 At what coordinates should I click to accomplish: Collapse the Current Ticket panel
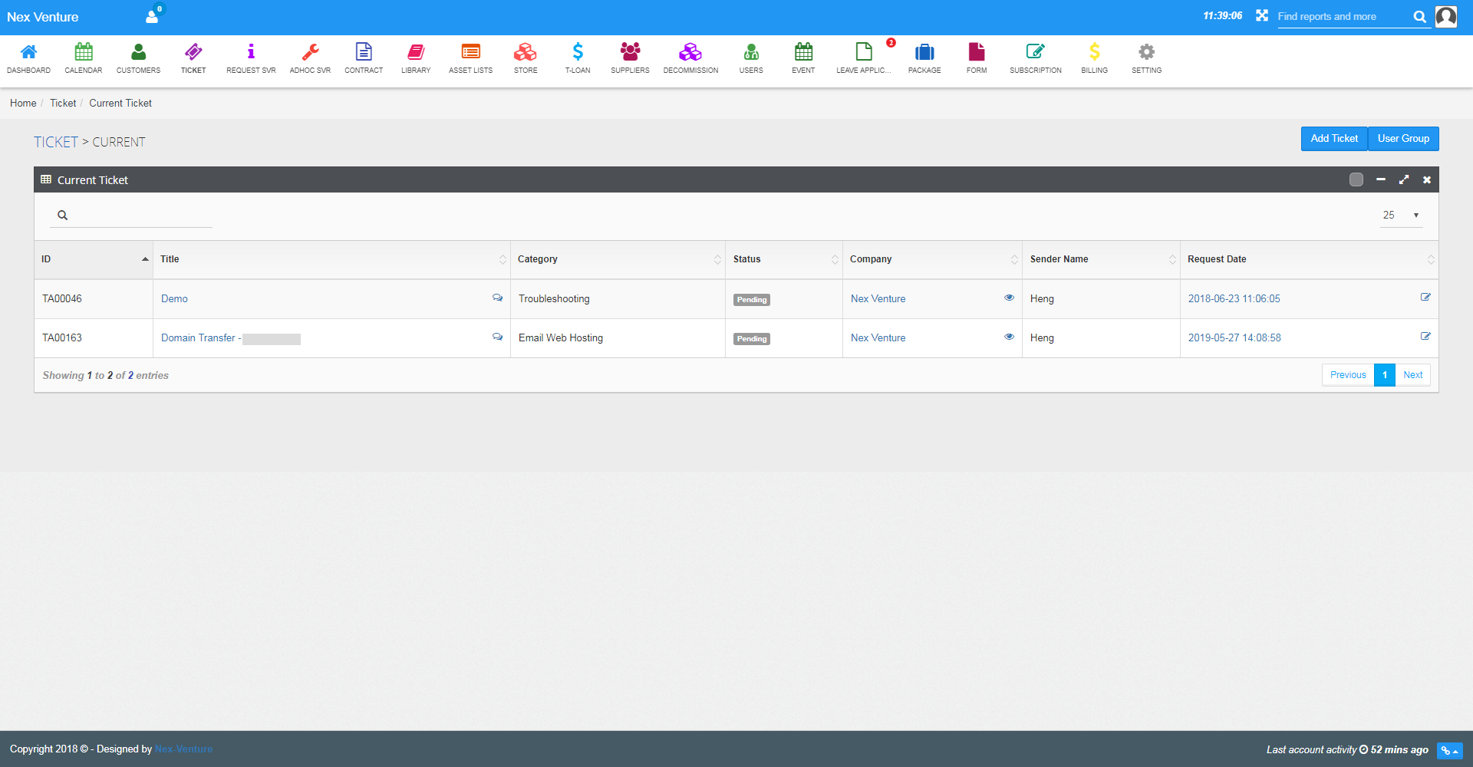(x=1381, y=179)
